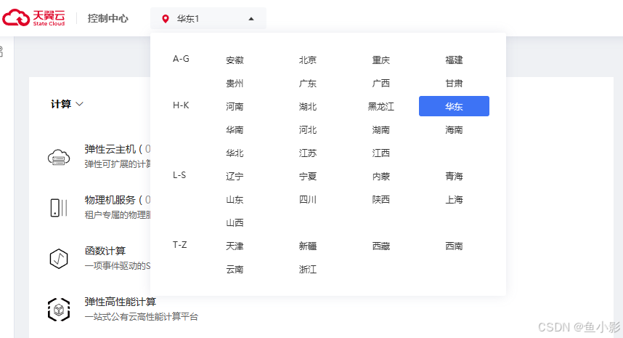Viewport: 623px width, 338px height.
Task: Click the physical machine service icon
Action: coord(59,208)
